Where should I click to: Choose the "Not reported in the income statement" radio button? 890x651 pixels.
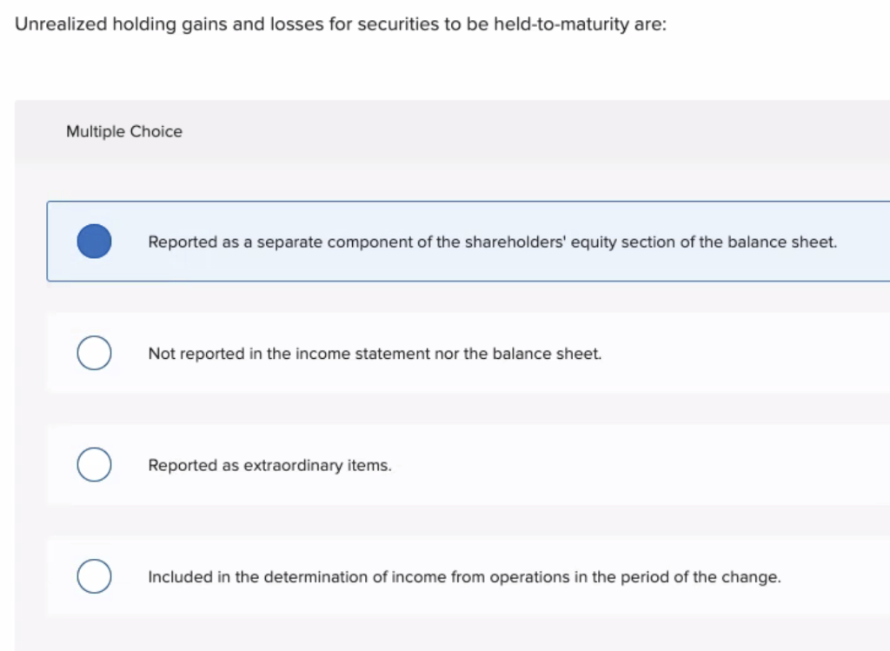click(x=93, y=354)
